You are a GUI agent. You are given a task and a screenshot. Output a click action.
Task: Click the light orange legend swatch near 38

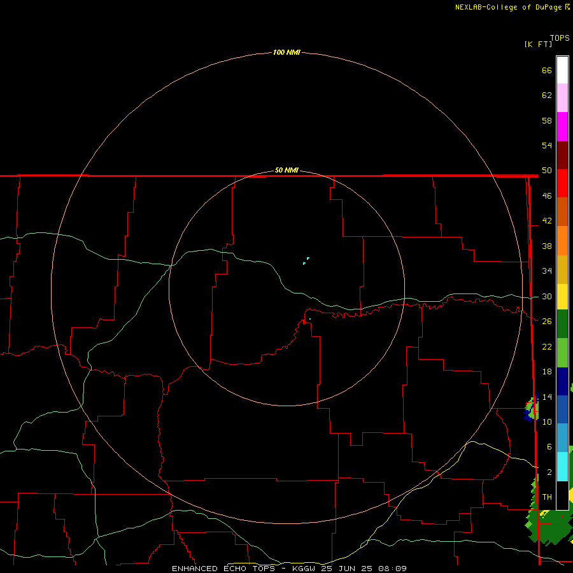(x=562, y=240)
